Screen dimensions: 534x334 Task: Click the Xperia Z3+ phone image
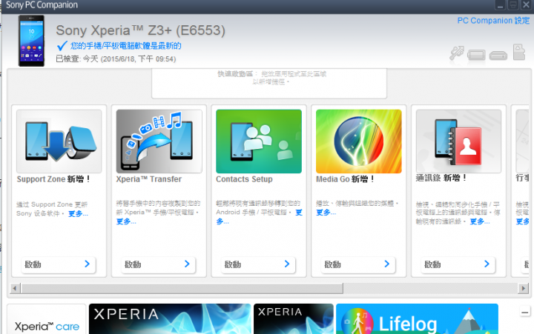coord(31,41)
